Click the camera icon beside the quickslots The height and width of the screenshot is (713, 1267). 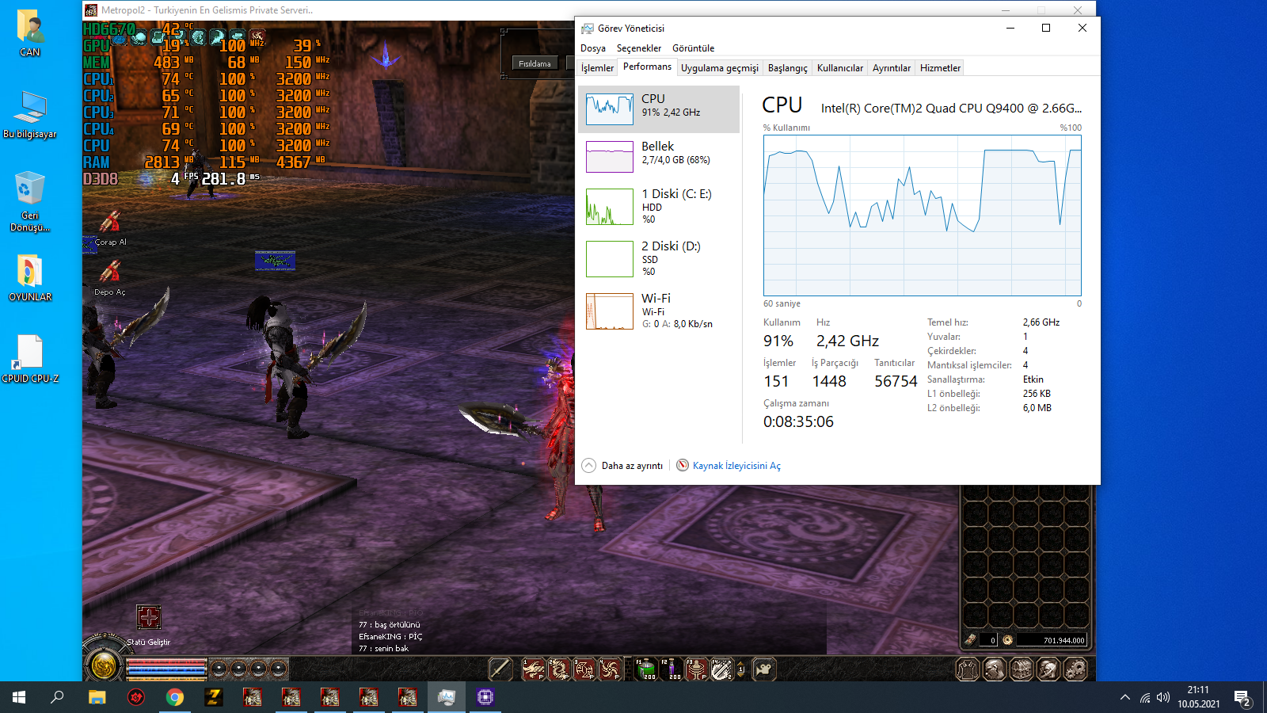[x=763, y=669]
